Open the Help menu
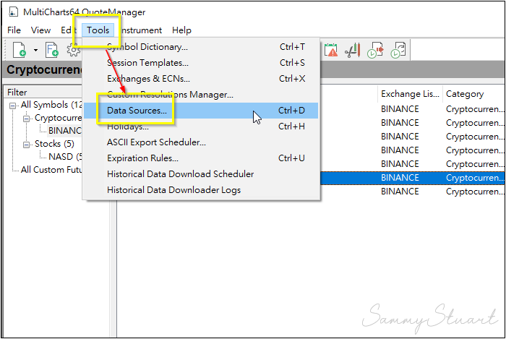 tap(181, 30)
